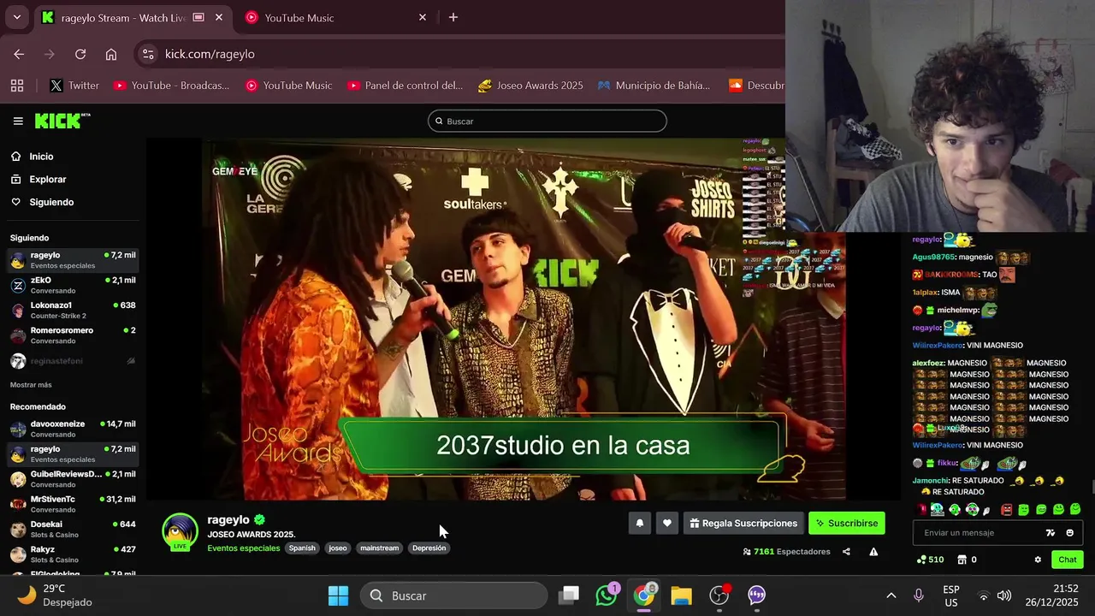This screenshot has width=1095, height=616.
Task: Open MrStivenTc recommended channel
Action: [72, 504]
